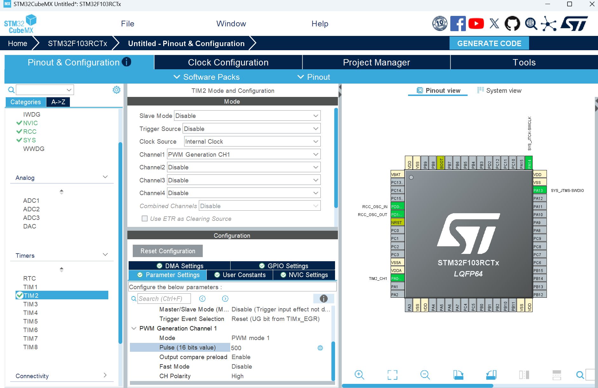Go to previous parameter search result
598x388 pixels.
tap(202, 299)
